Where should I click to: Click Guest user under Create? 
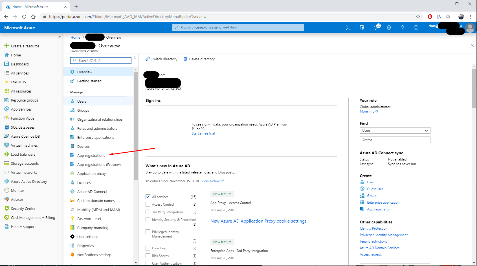[x=375, y=189]
